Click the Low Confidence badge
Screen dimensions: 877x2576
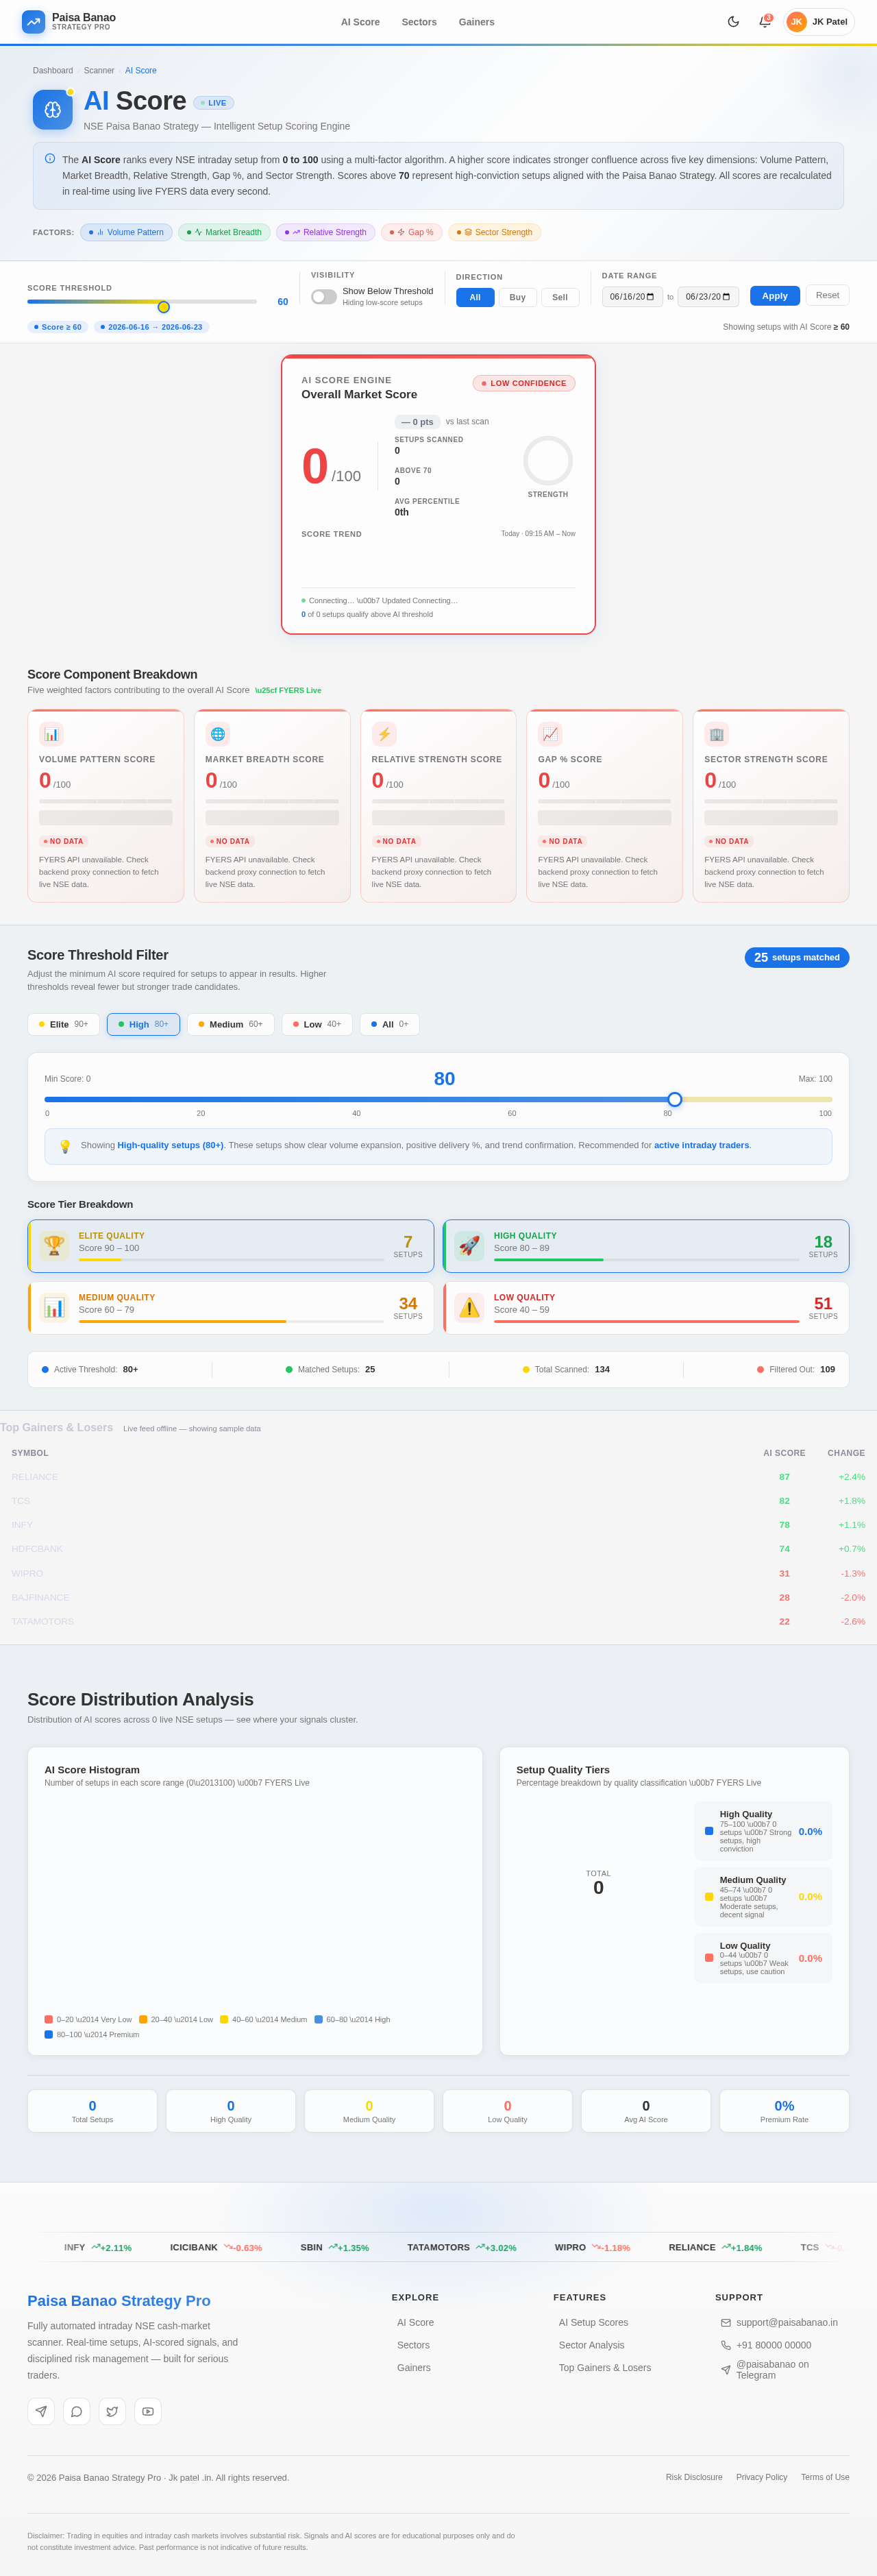(x=524, y=383)
